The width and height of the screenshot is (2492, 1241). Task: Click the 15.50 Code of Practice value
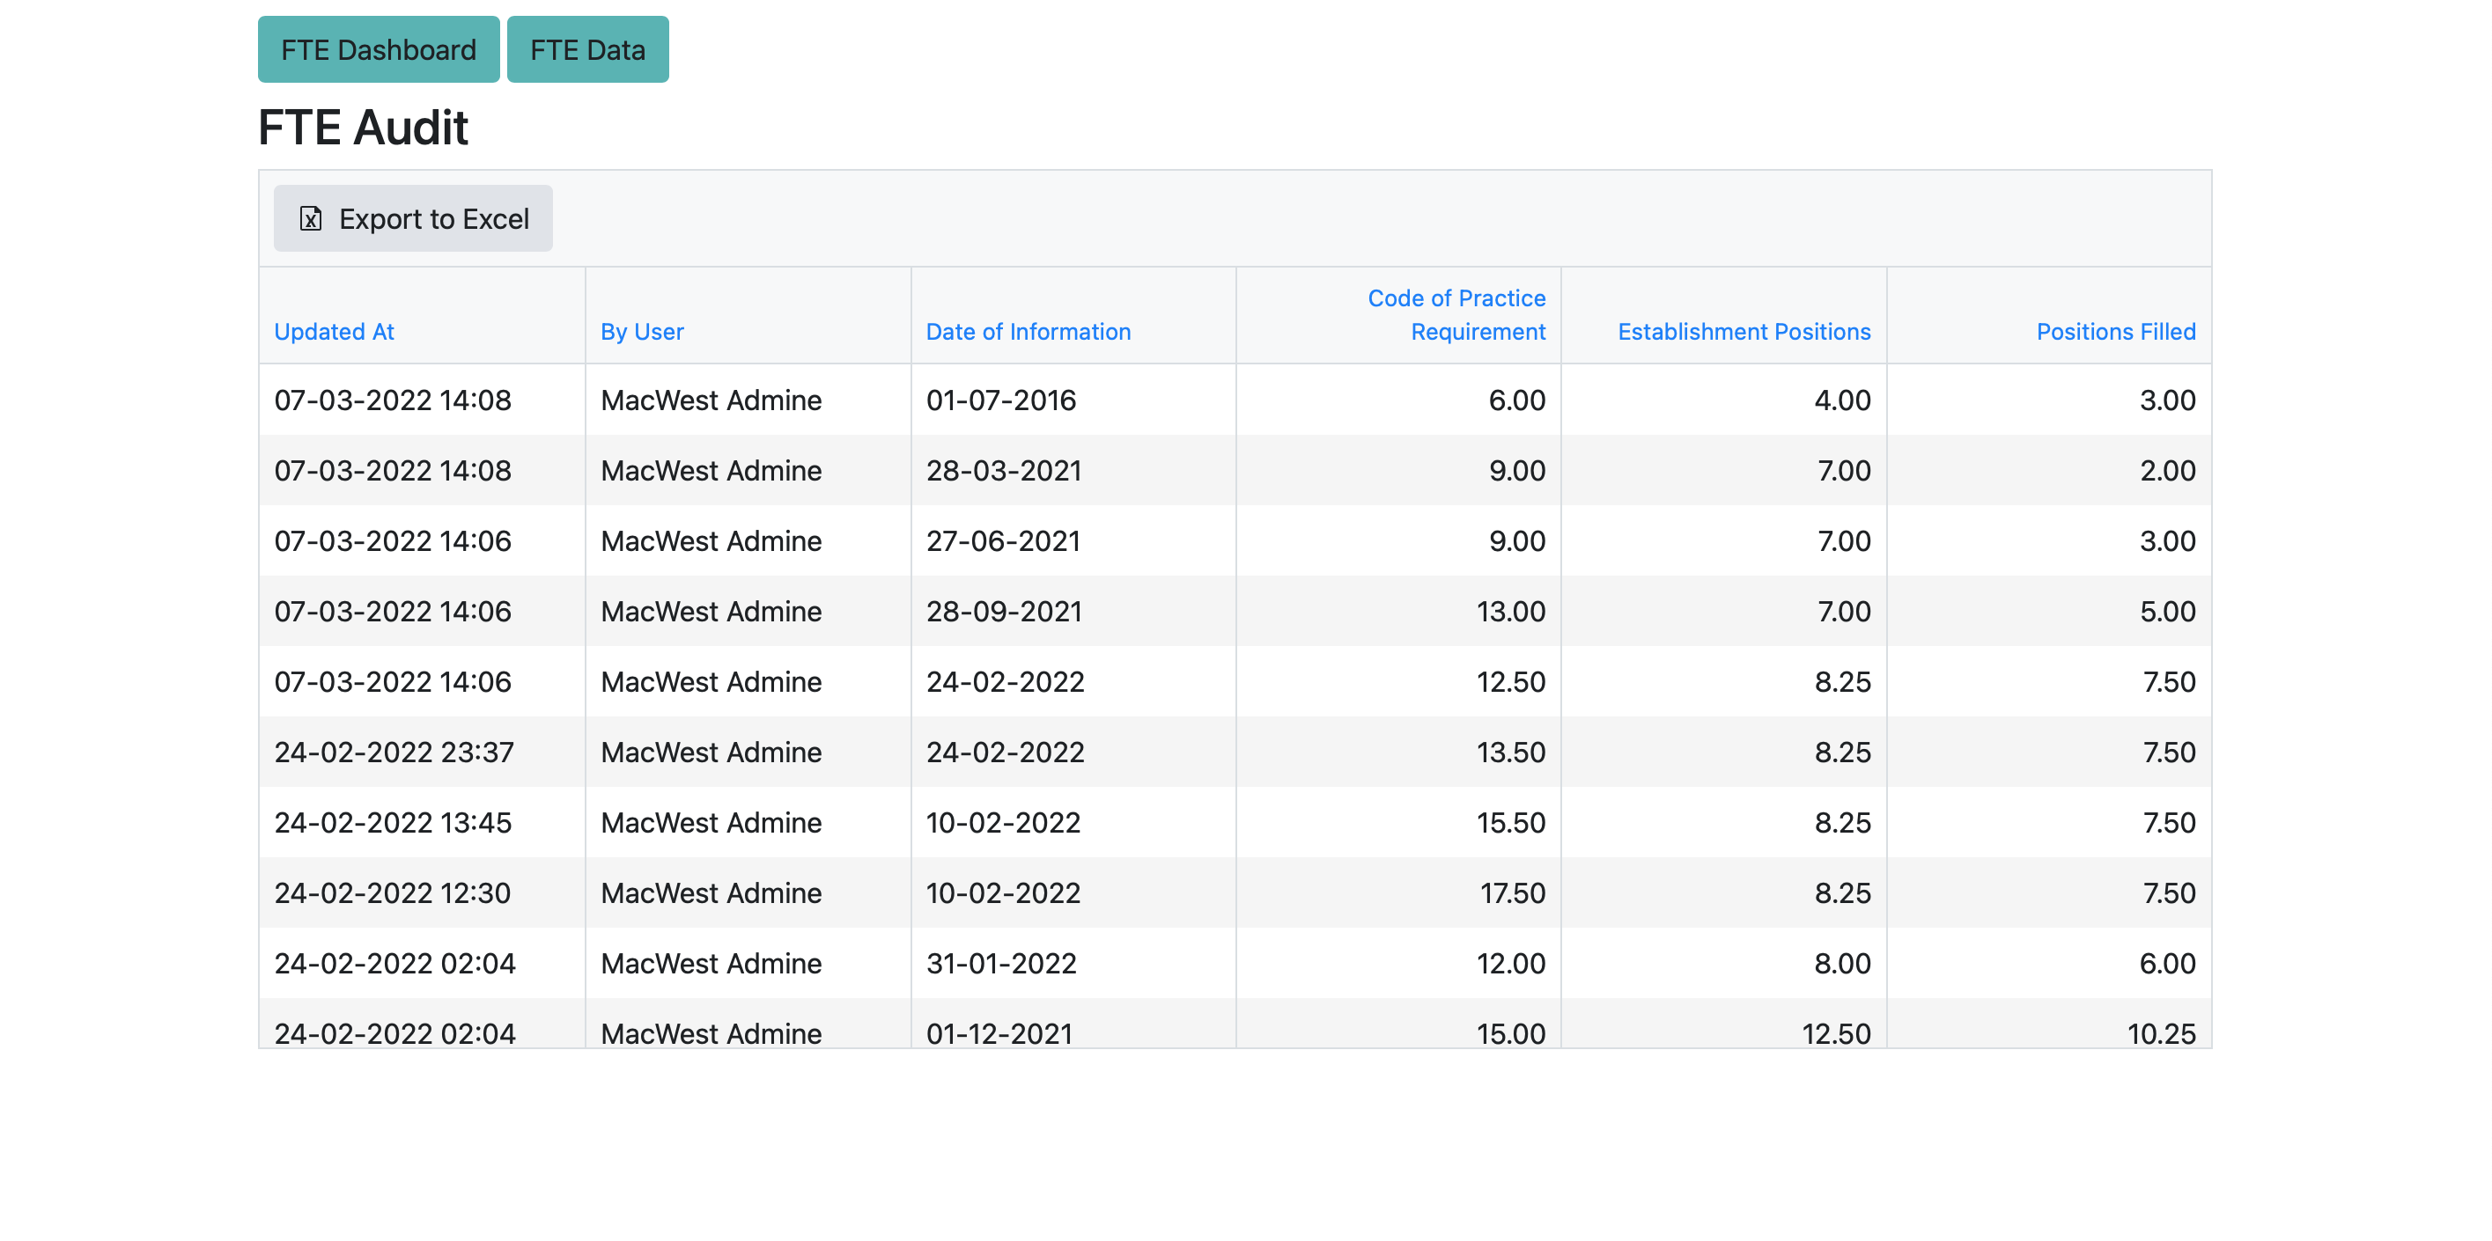1510,822
